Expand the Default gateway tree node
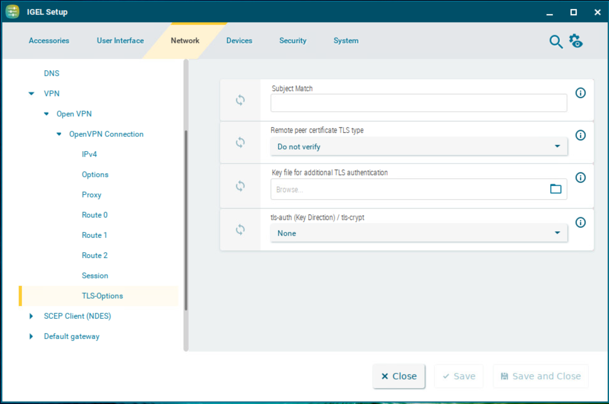Image resolution: width=609 pixels, height=404 pixels. [x=31, y=337]
